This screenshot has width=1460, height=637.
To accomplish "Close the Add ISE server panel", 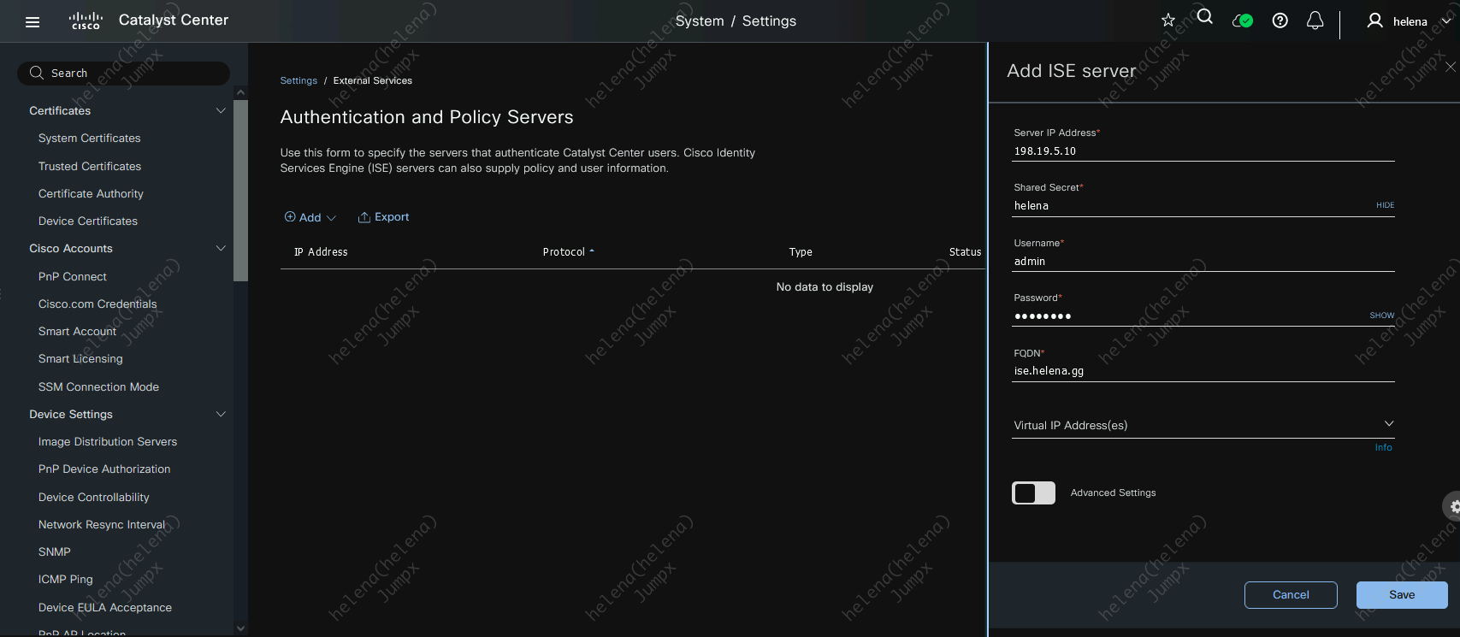I will click(1450, 67).
